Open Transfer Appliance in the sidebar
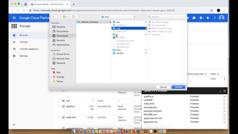This screenshot has height=134, width=238. [29, 49]
